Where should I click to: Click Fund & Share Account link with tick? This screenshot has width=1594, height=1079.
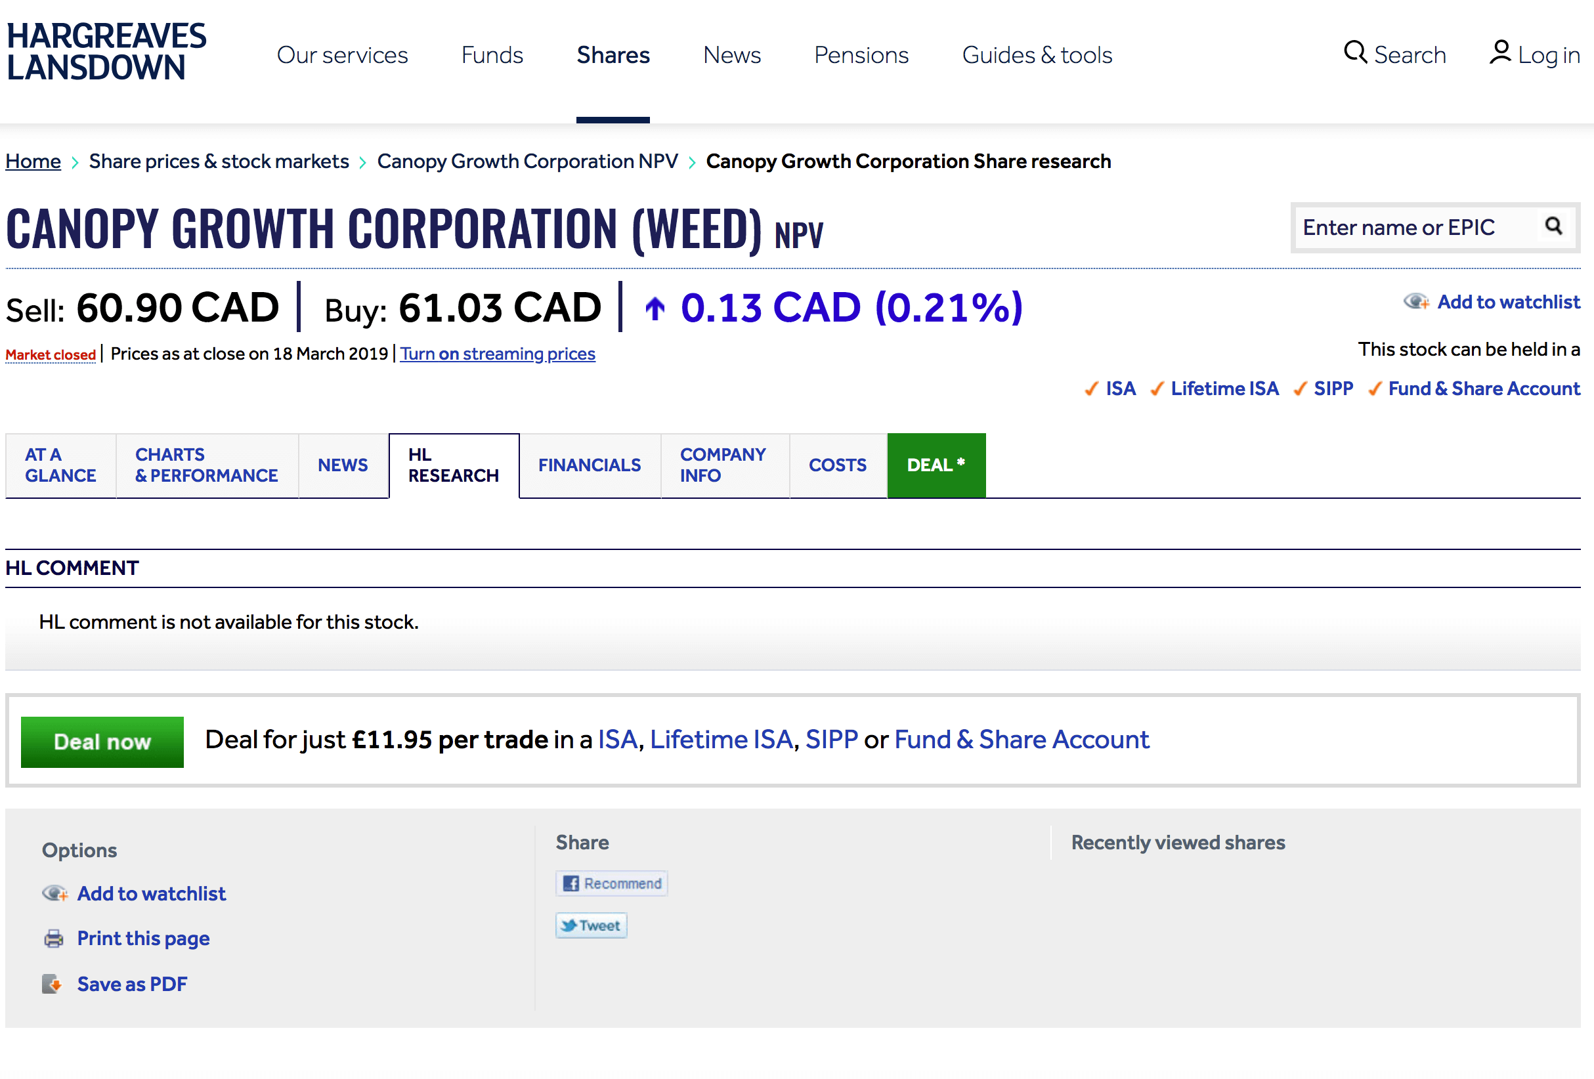coord(1484,389)
